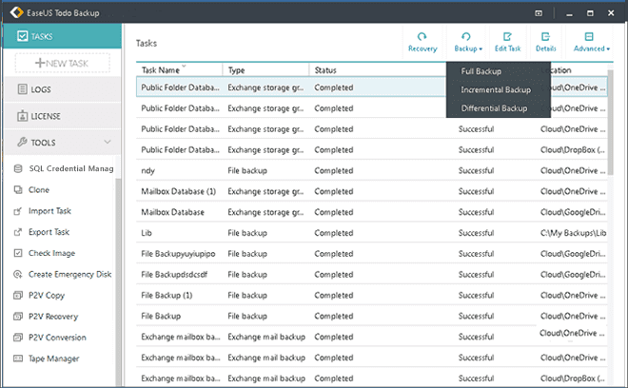Collapse the Tools section chevron
628x388 pixels.
(107, 142)
